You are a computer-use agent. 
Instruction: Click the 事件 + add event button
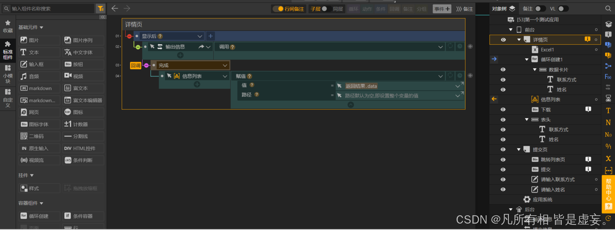pos(442,9)
